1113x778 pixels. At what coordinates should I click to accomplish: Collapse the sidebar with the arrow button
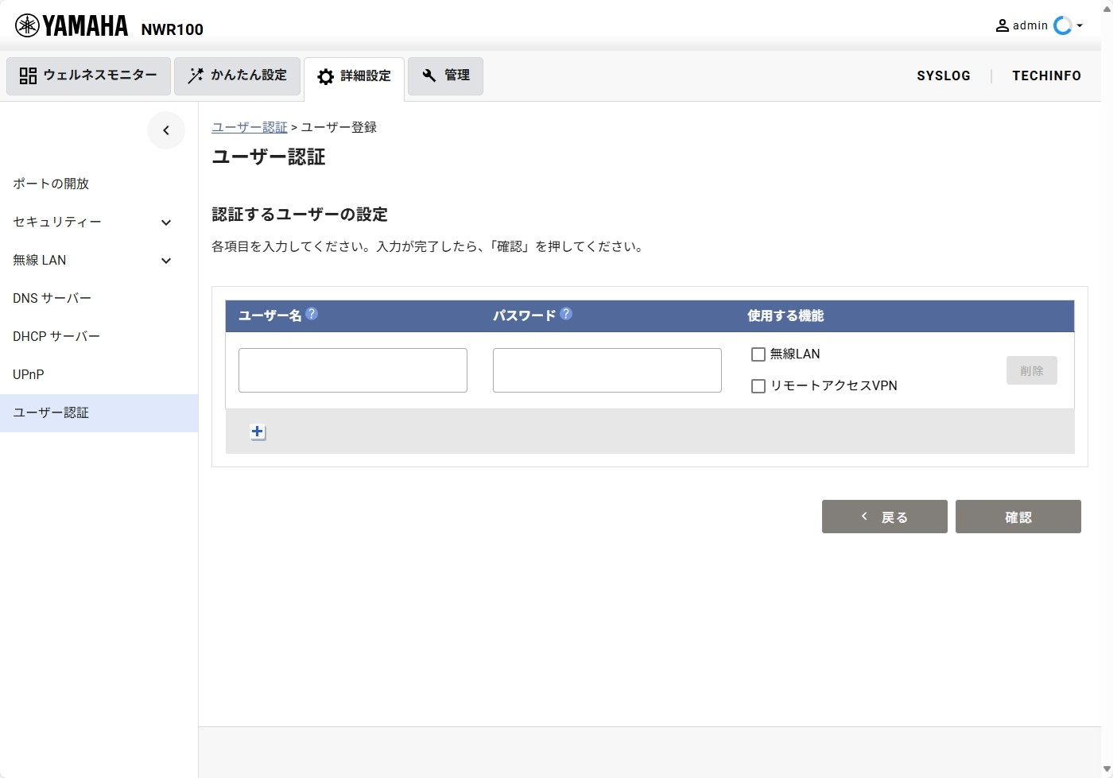tap(166, 130)
